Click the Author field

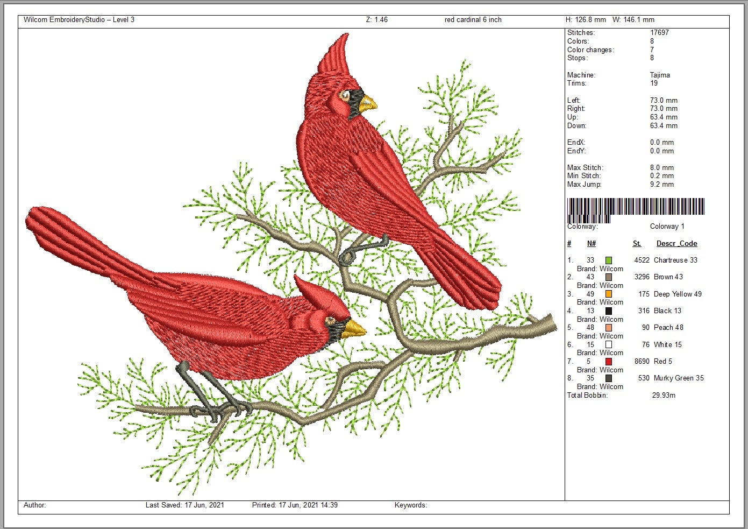coord(34,505)
